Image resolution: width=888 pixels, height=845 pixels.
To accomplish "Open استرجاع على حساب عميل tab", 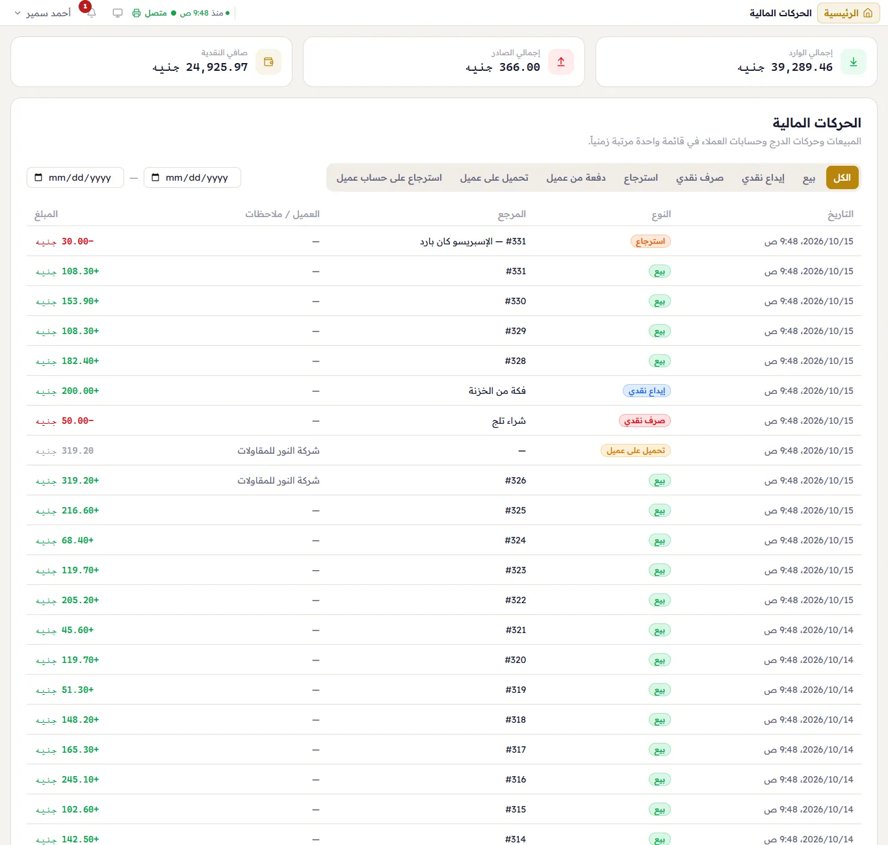I will click(x=389, y=177).
